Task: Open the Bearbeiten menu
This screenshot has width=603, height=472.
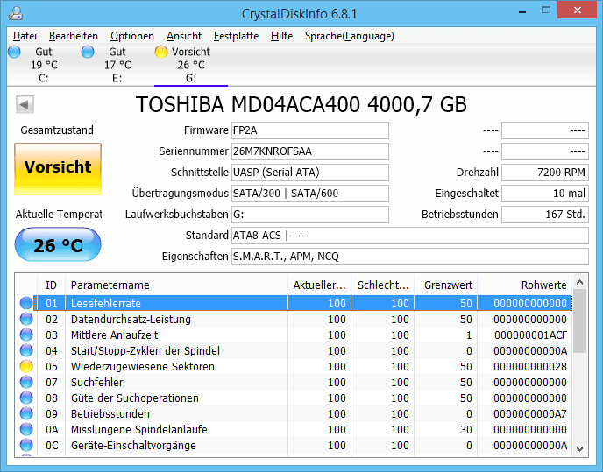Action: [74, 36]
